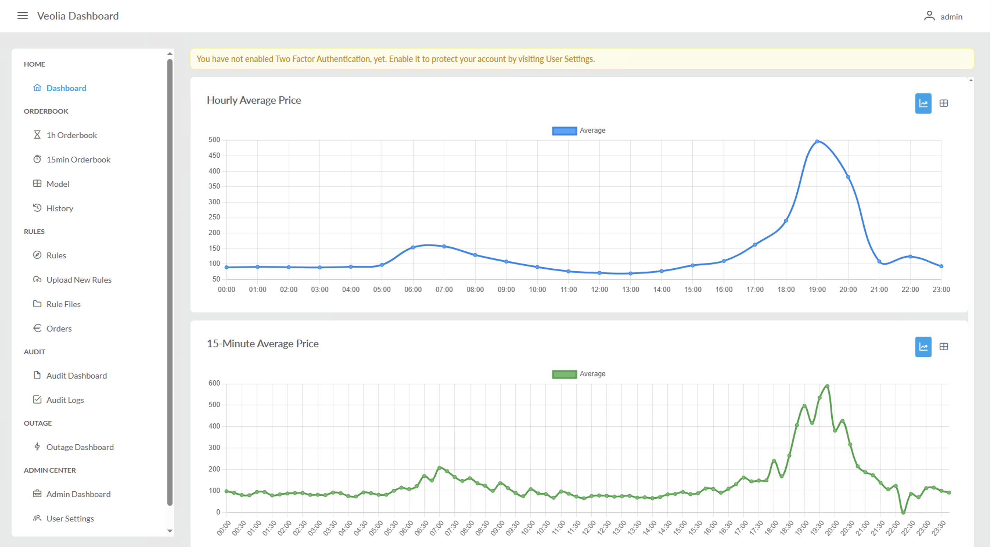Switch Hourly Average Price to chart view
Viewport: 991px width, 547px height.
(x=923, y=103)
